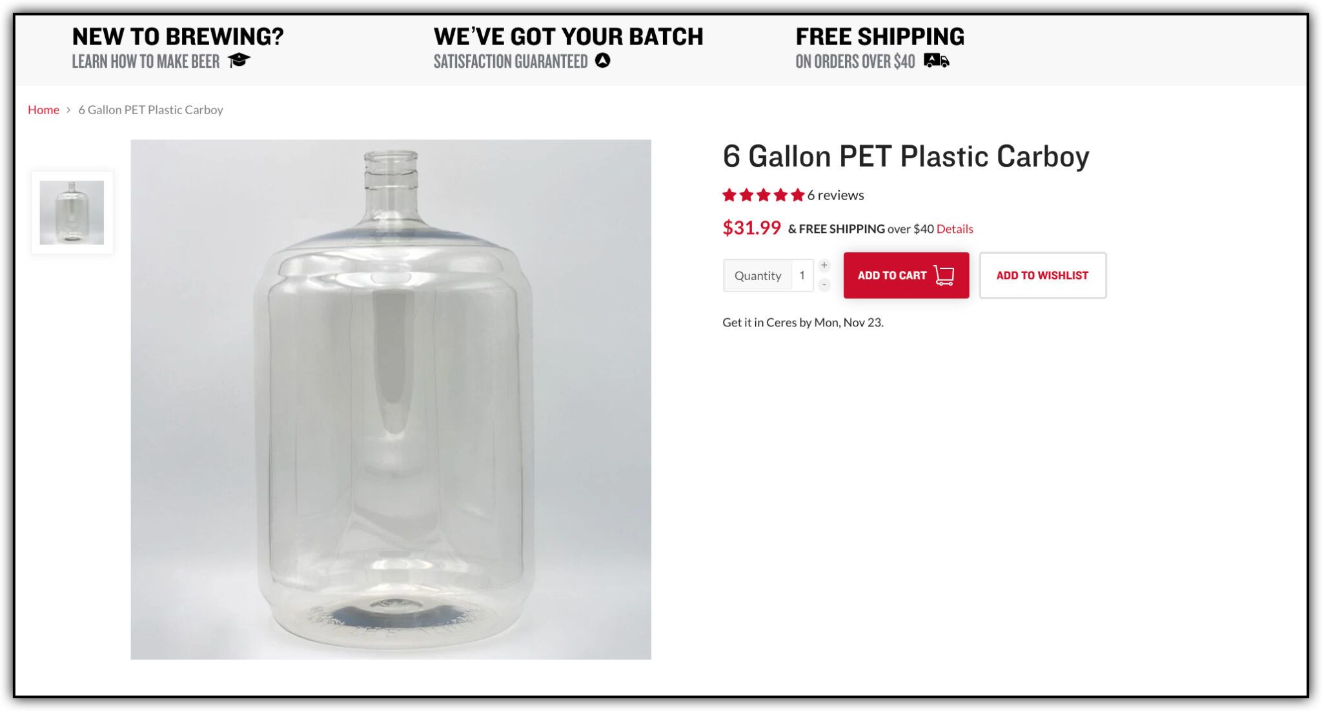
Task: Click the FREE SHIPPING header text
Action: [879, 36]
